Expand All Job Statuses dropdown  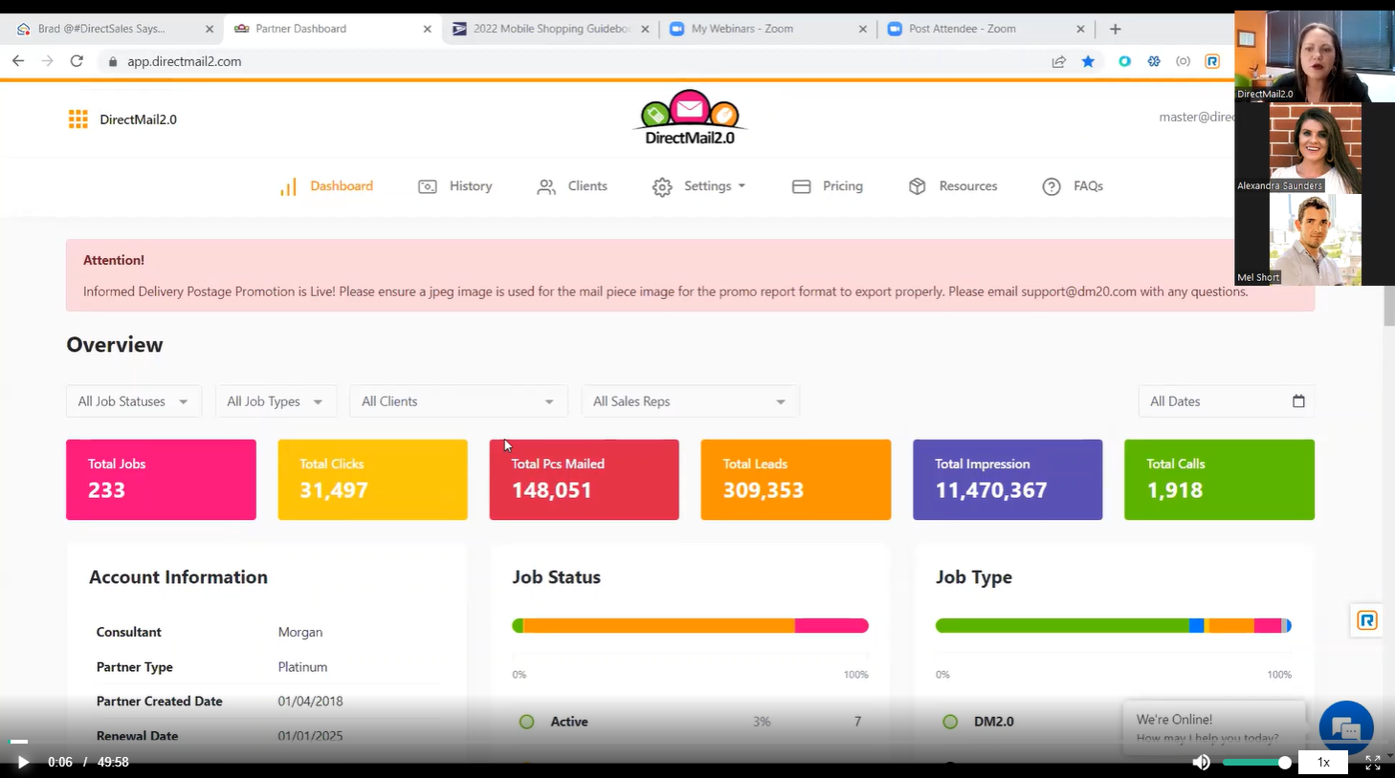[134, 401]
